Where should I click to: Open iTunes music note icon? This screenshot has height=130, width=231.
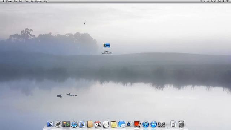(x=145, y=124)
